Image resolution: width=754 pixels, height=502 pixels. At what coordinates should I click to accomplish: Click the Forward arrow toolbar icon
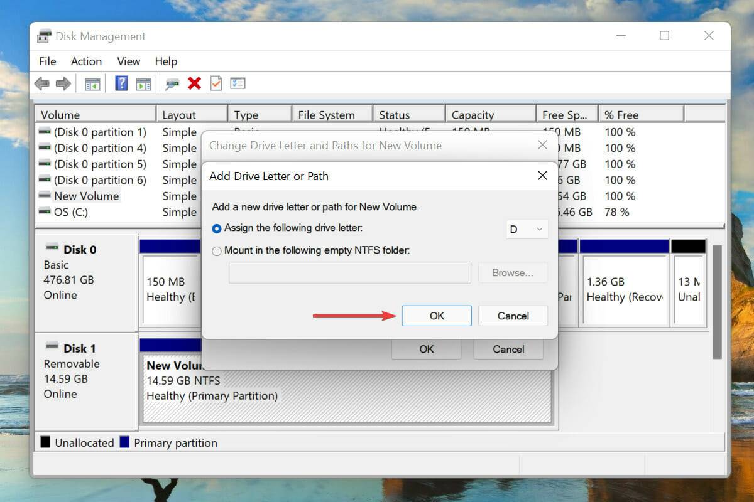click(x=63, y=83)
